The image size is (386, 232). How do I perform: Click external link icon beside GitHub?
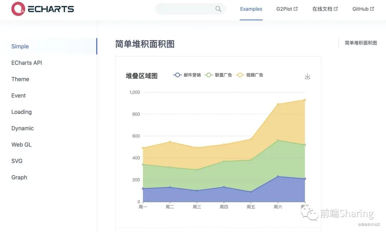click(x=372, y=9)
